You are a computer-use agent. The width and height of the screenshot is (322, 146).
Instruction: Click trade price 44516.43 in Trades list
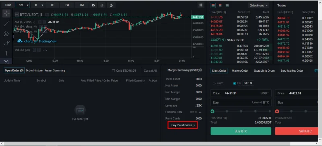click(283, 27)
